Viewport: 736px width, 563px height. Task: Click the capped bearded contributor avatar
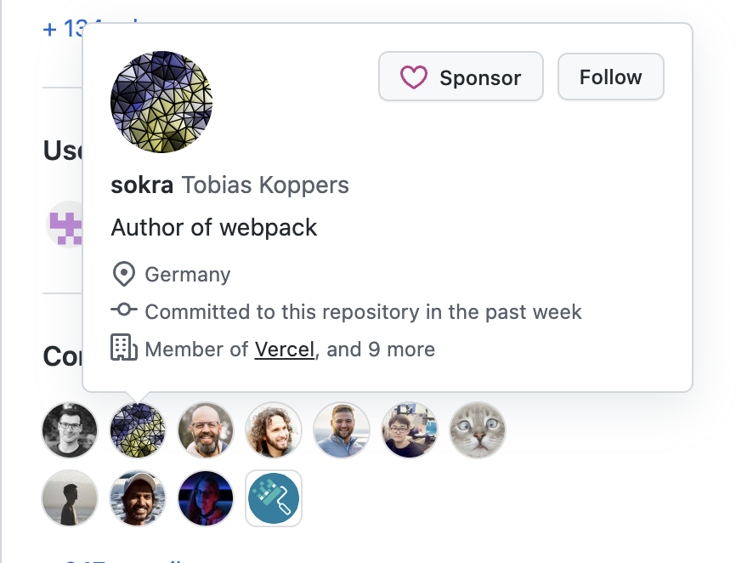coord(138,498)
